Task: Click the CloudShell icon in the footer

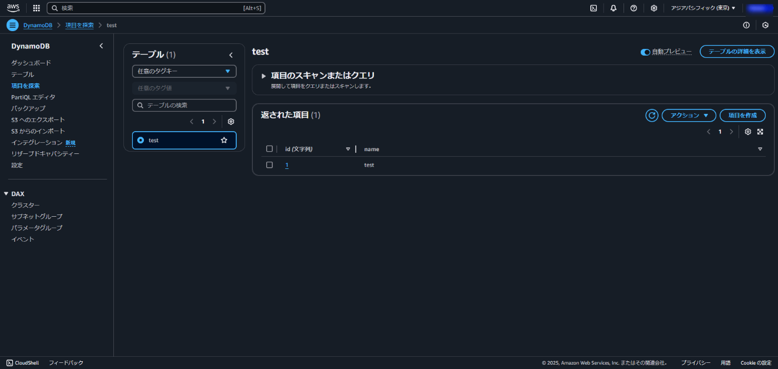Action: [x=9, y=363]
